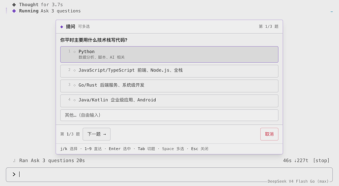The image size is (339, 186).
Task: Expand the Thought for 3.7s entry
Action: (41, 4)
